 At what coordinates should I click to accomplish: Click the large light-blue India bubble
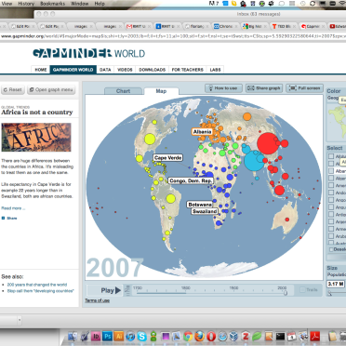tap(254, 161)
